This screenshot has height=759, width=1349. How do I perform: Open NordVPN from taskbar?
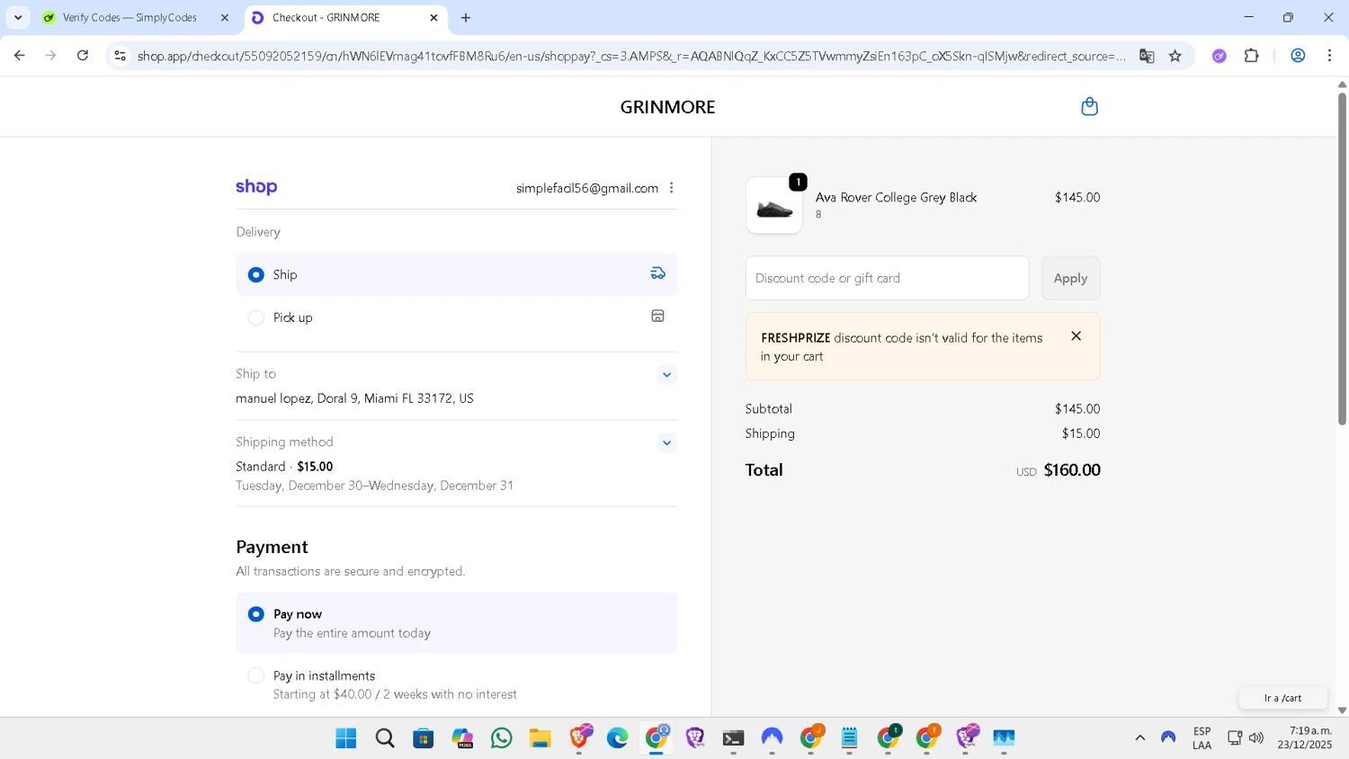click(773, 738)
